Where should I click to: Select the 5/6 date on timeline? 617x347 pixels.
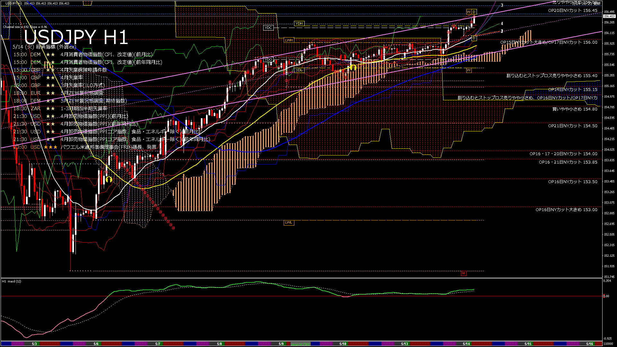pyautogui.click(x=96, y=344)
